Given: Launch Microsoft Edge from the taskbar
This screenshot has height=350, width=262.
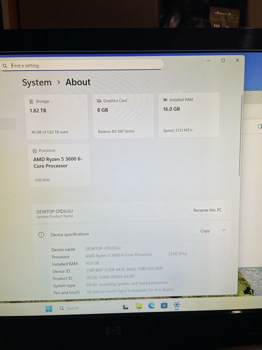Looking at the screenshot, I should (152, 305).
